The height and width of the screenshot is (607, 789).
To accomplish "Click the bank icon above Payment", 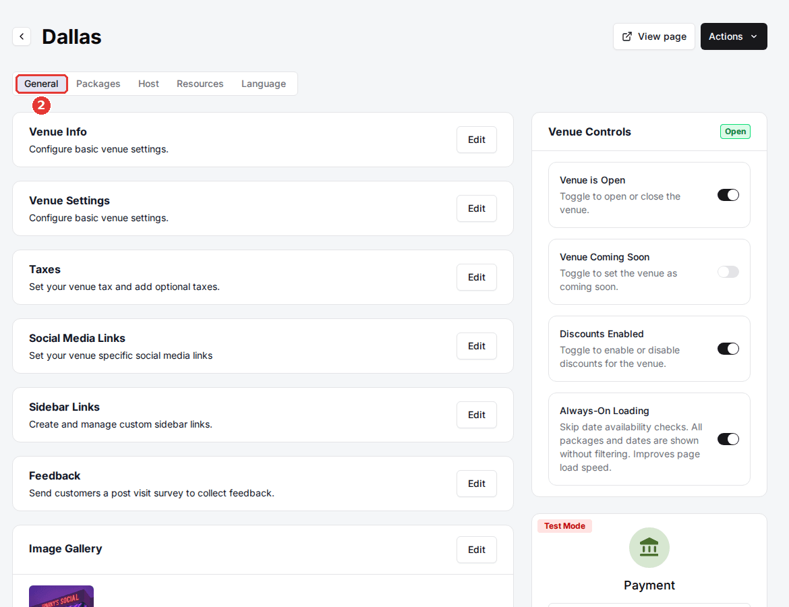I will [649, 548].
